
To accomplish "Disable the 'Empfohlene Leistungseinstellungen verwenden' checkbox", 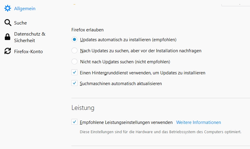I will pyautogui.click(x=74, y=122).
